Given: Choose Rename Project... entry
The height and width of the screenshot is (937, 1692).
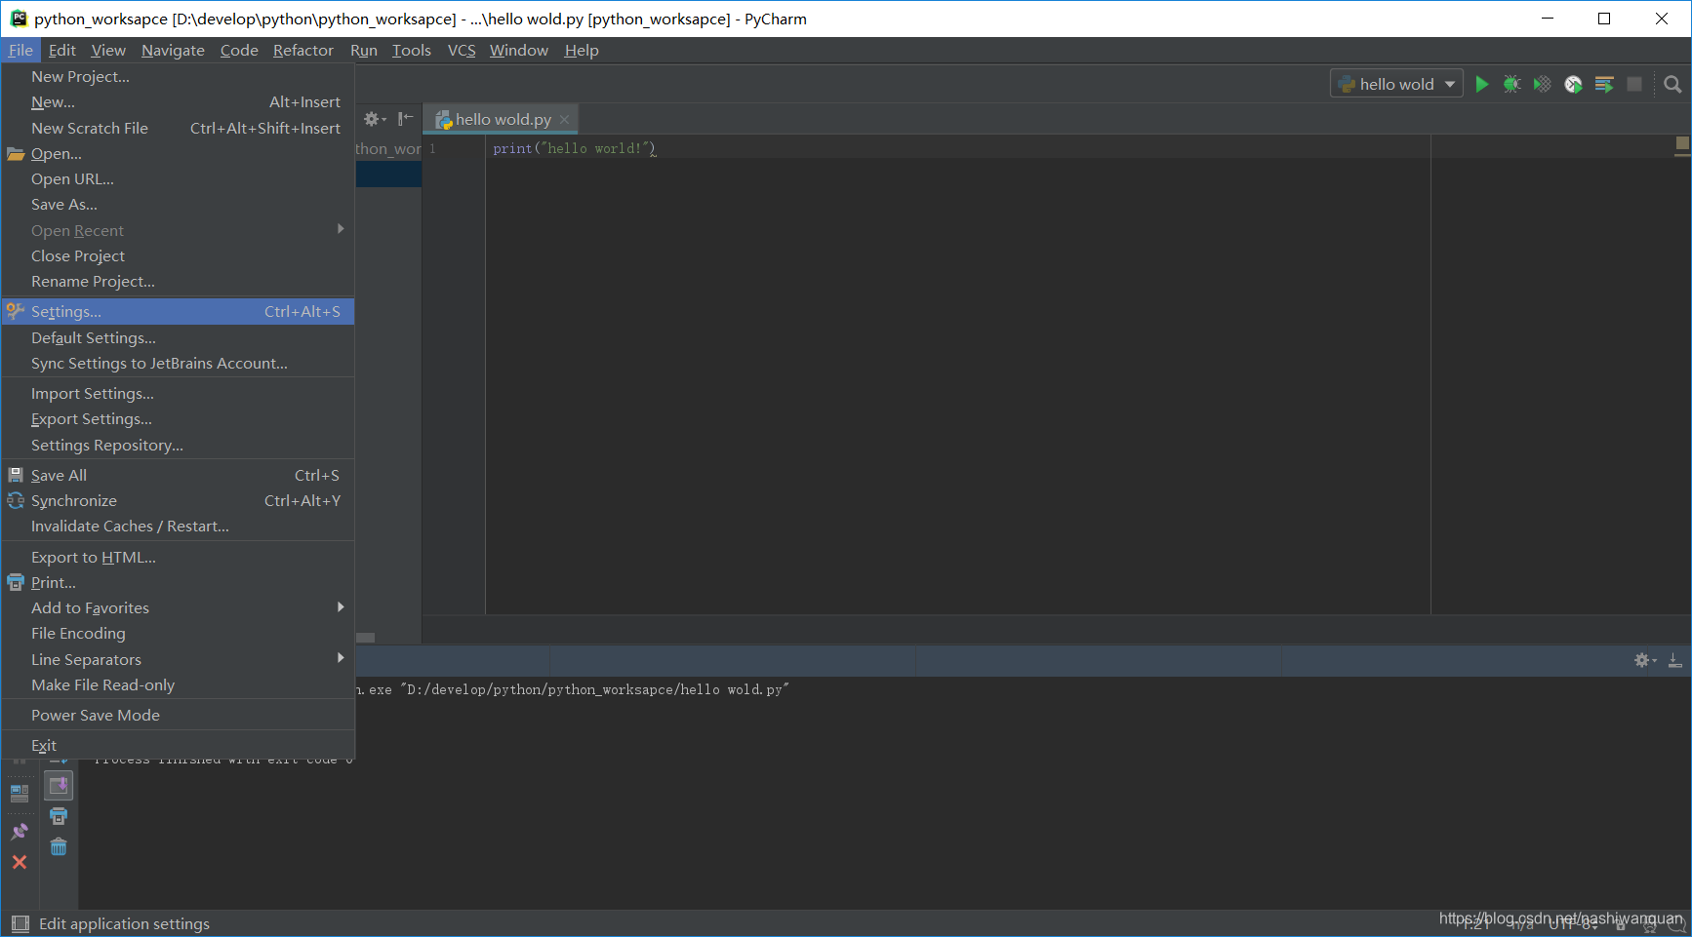Looking at the screenshot, I should (178, 281).
